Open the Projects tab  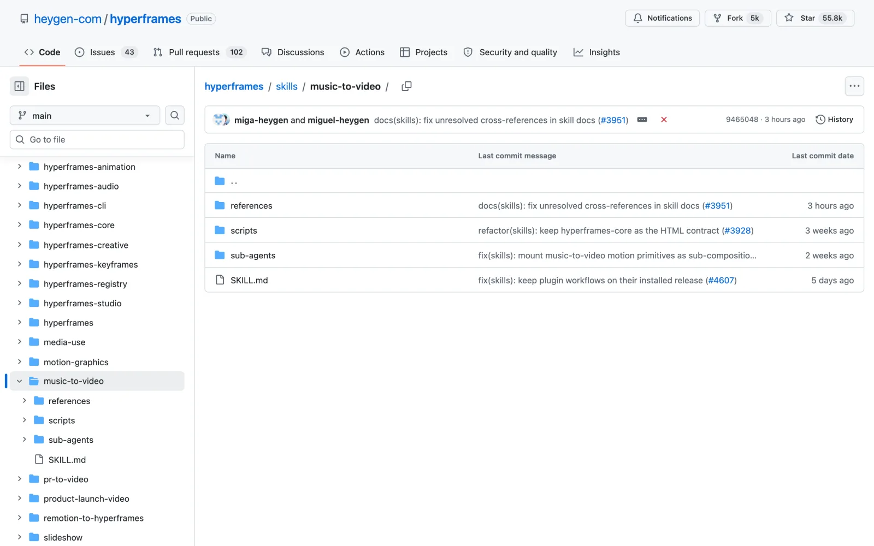[x=423, y=52]
